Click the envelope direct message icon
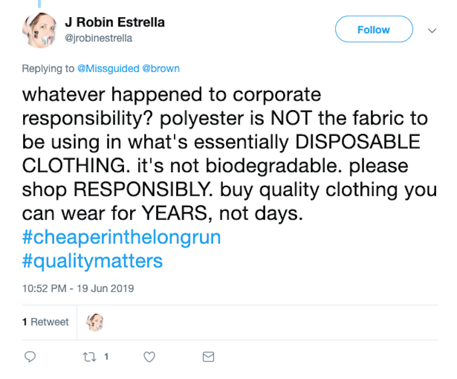The height and width of the screenshot is (379, 457). [208, 357]
